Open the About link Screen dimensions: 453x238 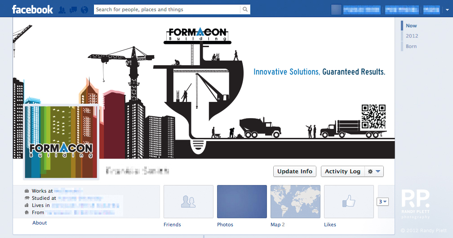pos(40,223)
